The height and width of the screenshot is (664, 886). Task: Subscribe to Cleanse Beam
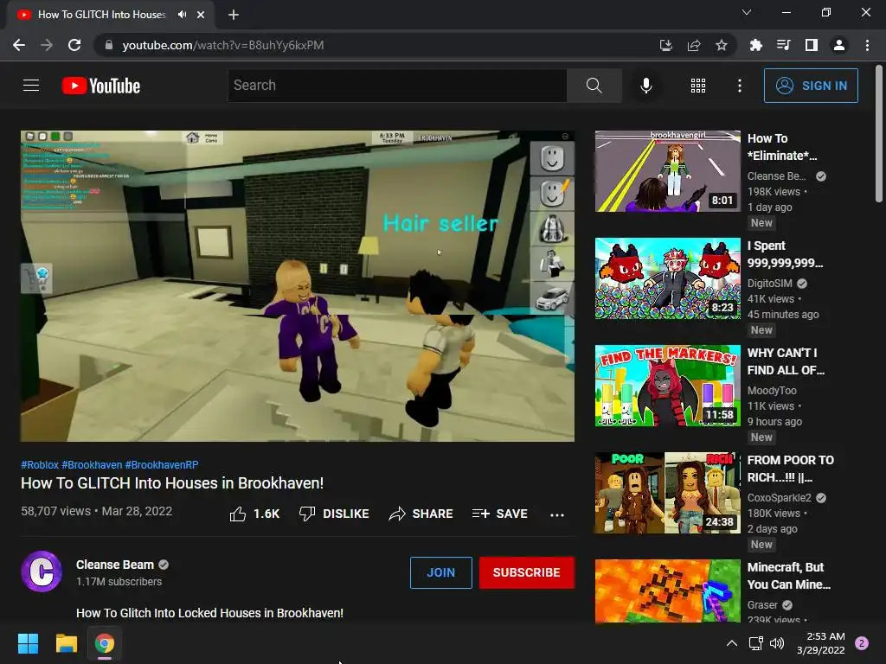point(527,572)
